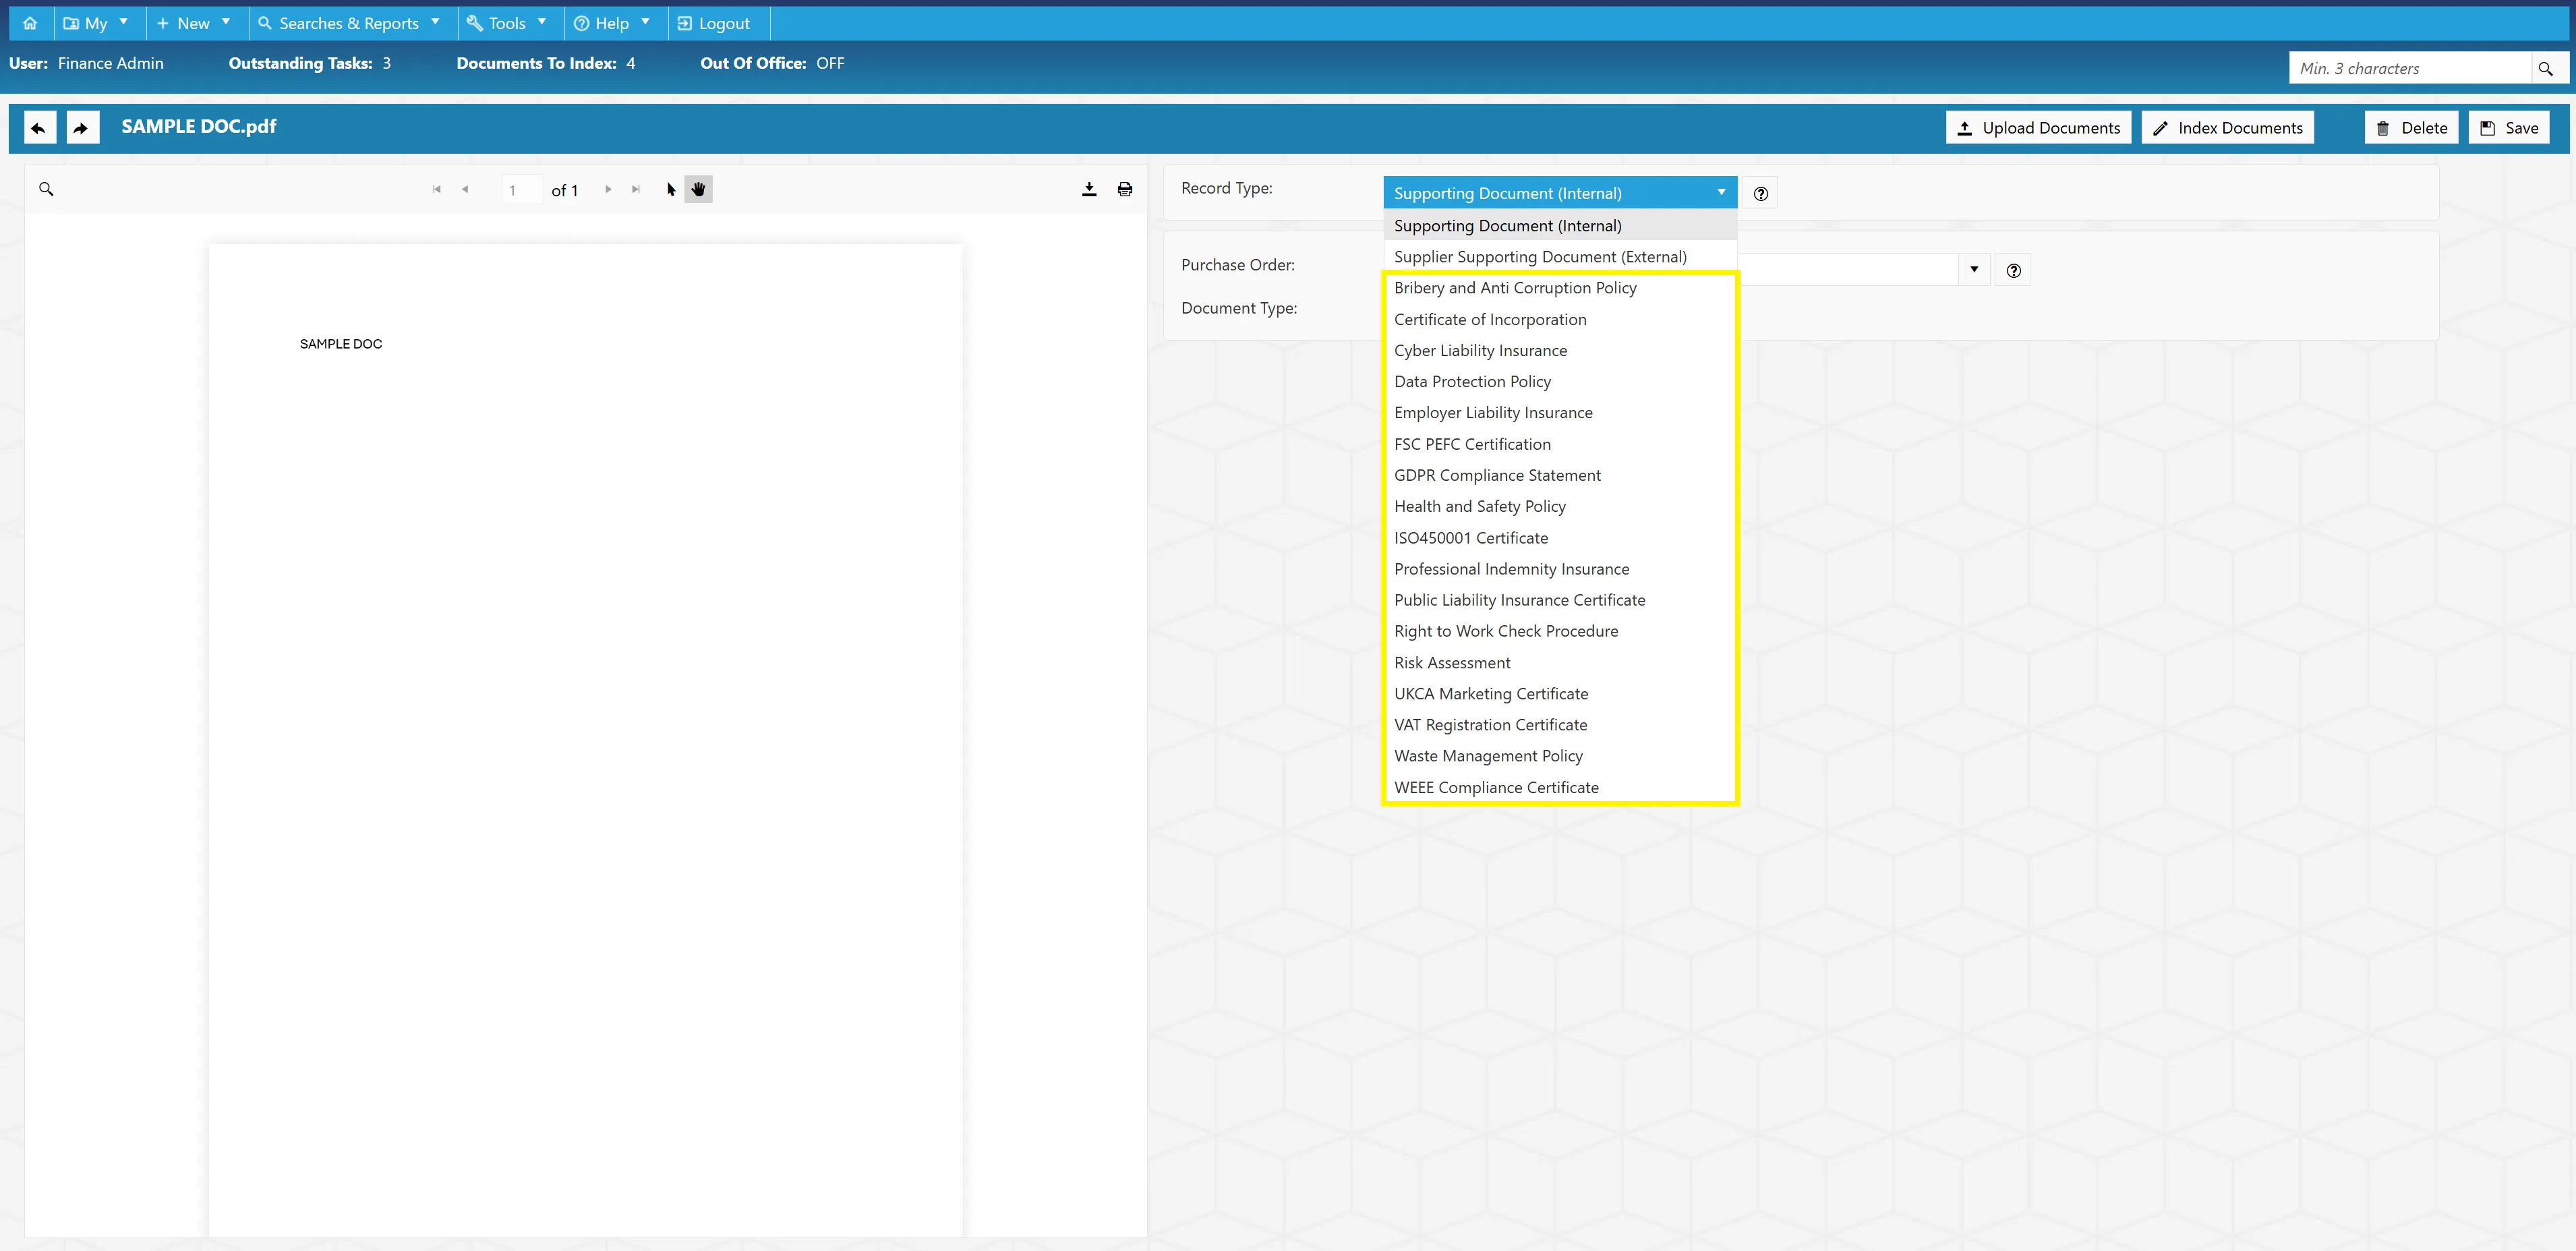Choose Employer Liability Insurance
Image resolution: width=2576 pixels, height=1251 pixels.
pos(1560,412)
